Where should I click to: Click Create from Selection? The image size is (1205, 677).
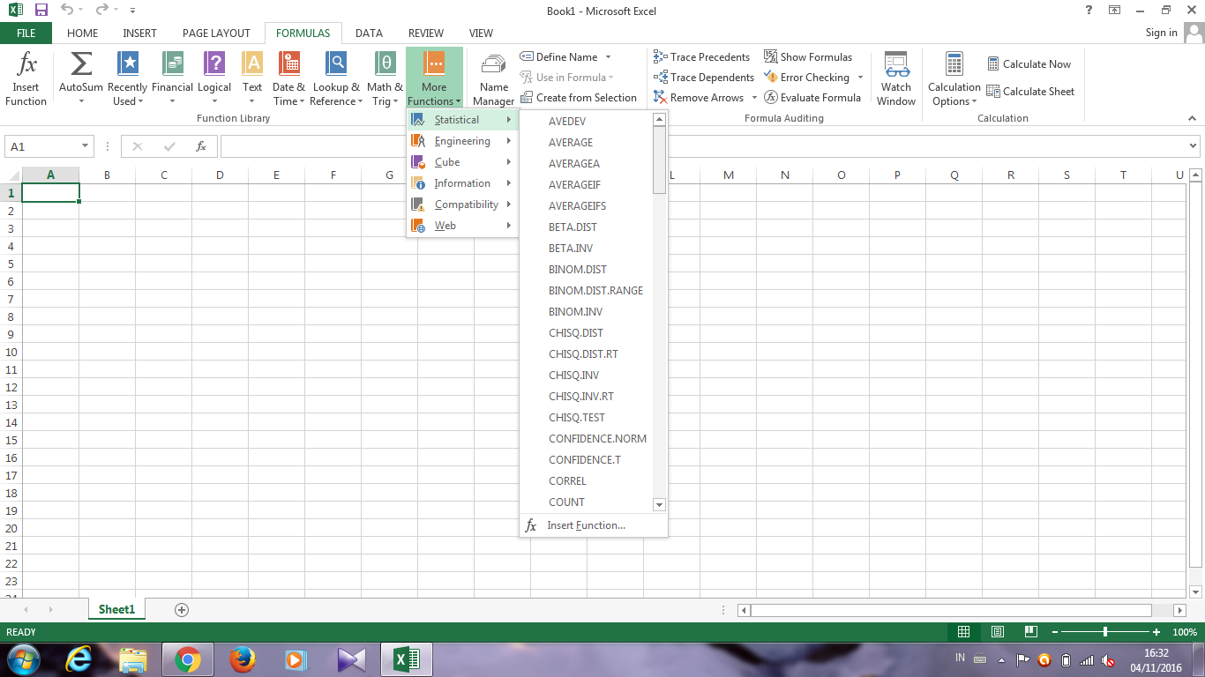[x=579, y=98]
